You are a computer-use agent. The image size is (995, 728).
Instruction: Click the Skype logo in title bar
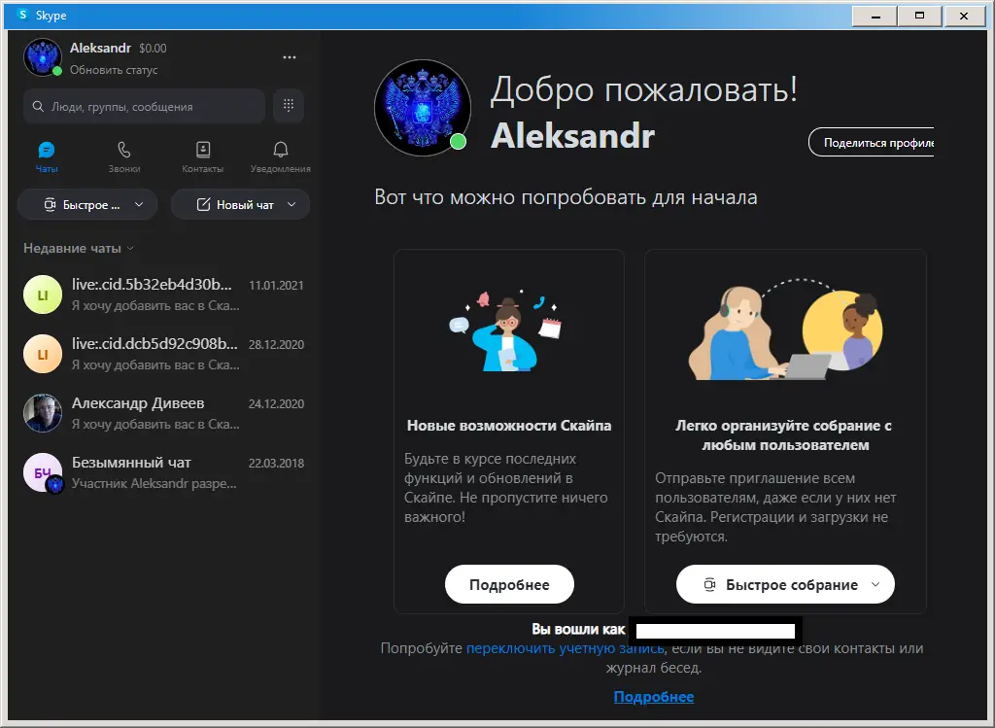coord(22,15)
